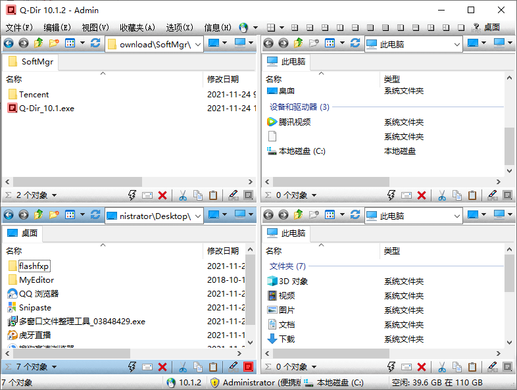Open the top-left address dropdown ownload\SoftMgr\

[198, 44]
